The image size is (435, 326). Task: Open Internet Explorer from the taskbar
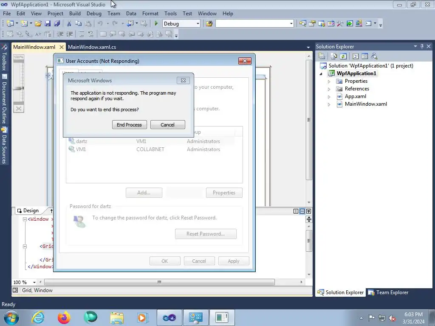[x=38, y=318]
